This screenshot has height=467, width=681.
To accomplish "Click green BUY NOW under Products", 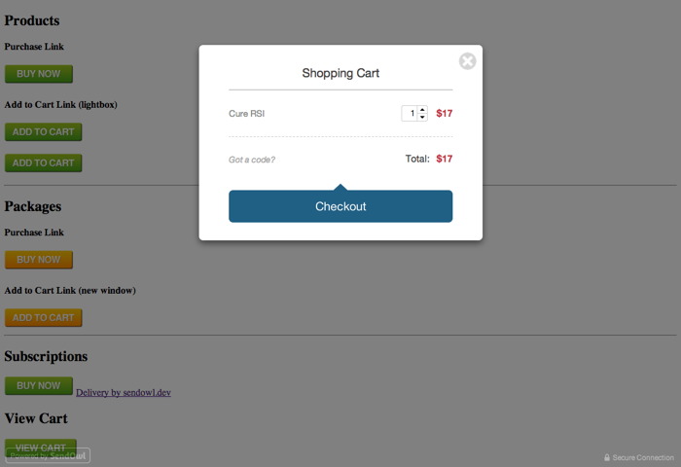I will [x=39, y=74].
